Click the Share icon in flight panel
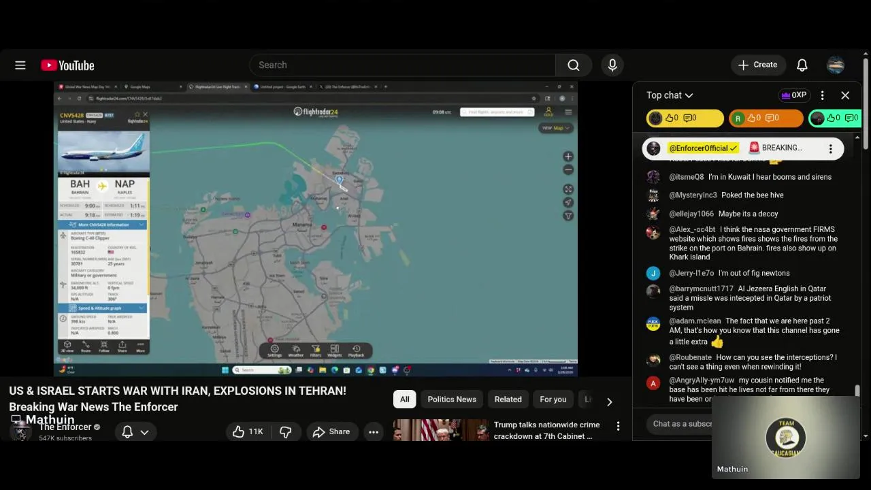This screenshot has width=871, height=490. click(x=122, y=346)
